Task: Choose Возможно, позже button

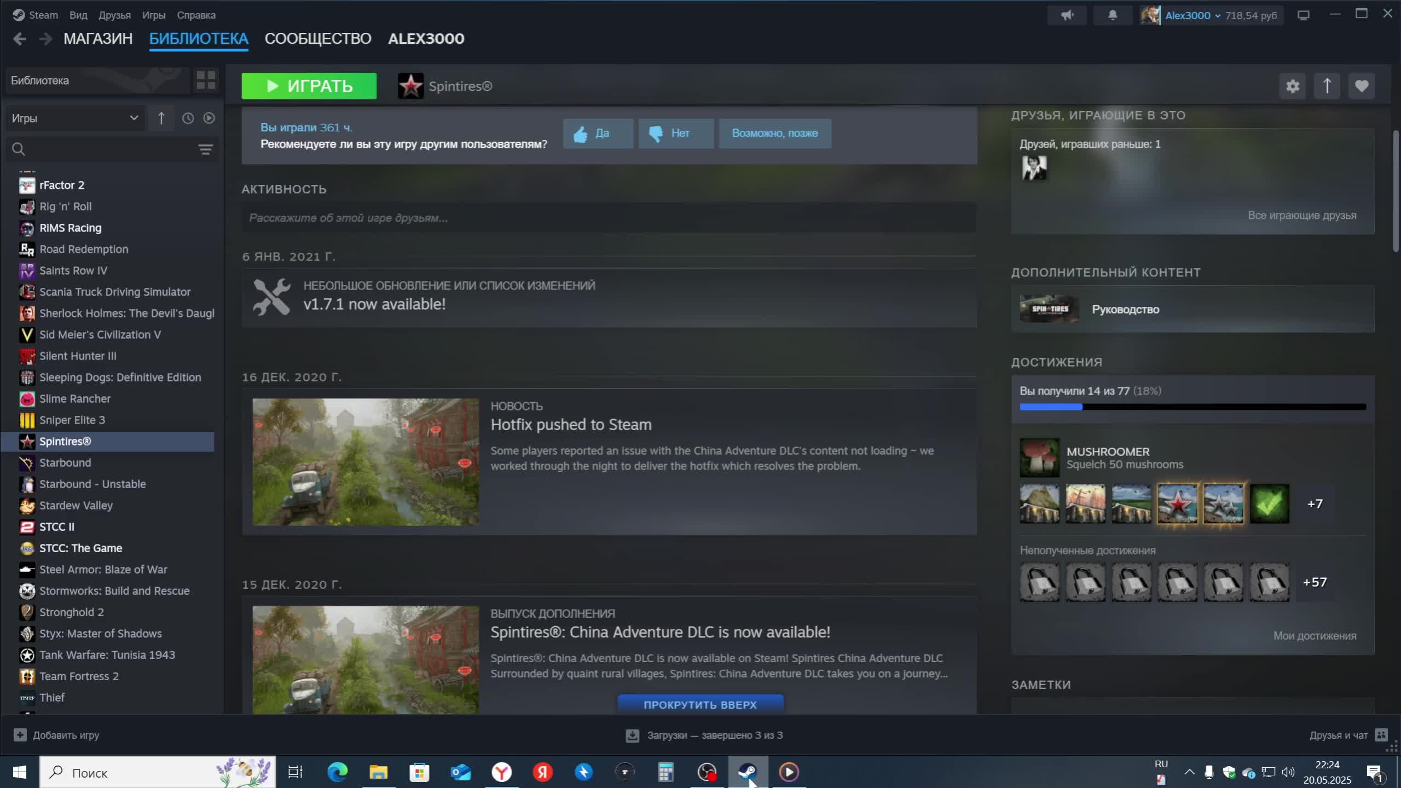Action: click(x=775, y=134)
